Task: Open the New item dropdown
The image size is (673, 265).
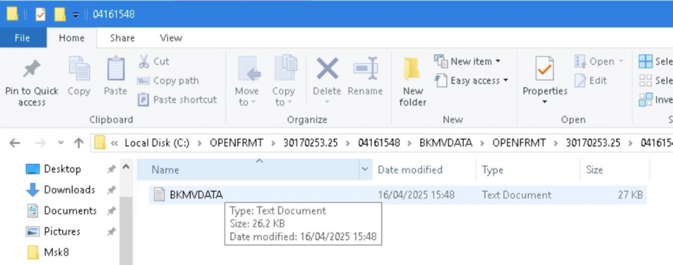Action: (467, 61)
